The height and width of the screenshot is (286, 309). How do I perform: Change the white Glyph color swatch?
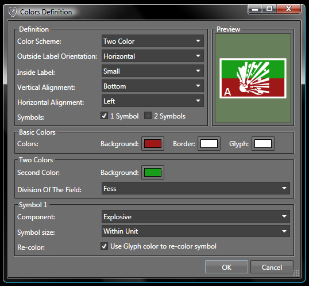click(x=263, y=143)
